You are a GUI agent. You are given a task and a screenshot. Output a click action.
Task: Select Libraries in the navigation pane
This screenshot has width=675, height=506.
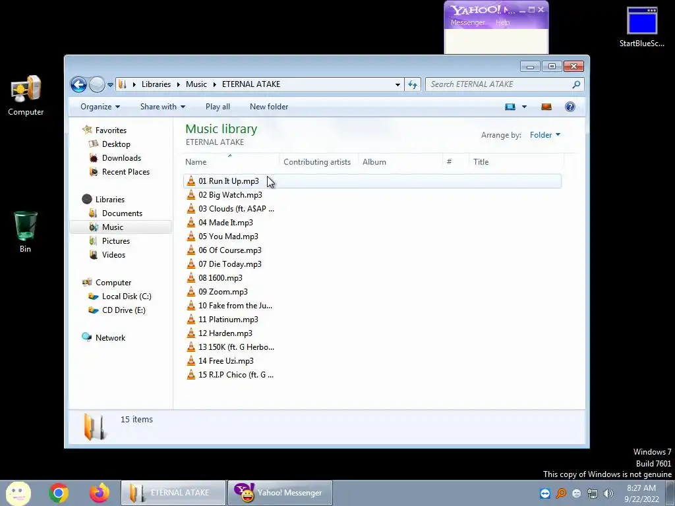click(x=110, y=200)
